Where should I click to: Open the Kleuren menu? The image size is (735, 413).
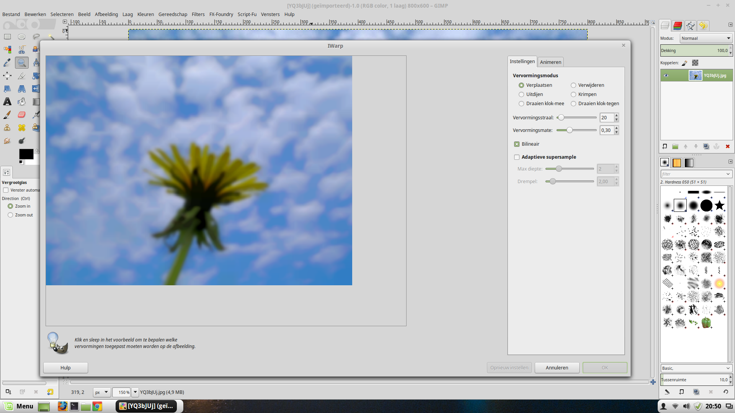click(145, 15)
